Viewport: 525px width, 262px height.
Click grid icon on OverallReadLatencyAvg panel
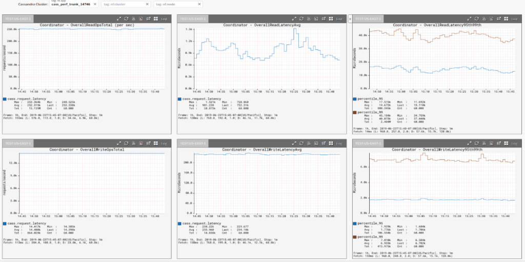(x=331, y=19)
